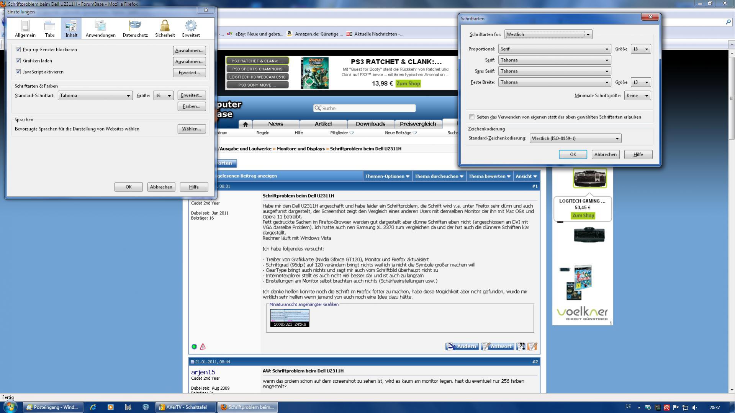Select LOGITECH HD WEBCAM C510 ad tab
Screen dimensions: 735x413
(257, 77)
